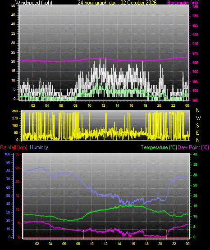
Task: Click the "270" wind direction scale value
Action: 15,118
